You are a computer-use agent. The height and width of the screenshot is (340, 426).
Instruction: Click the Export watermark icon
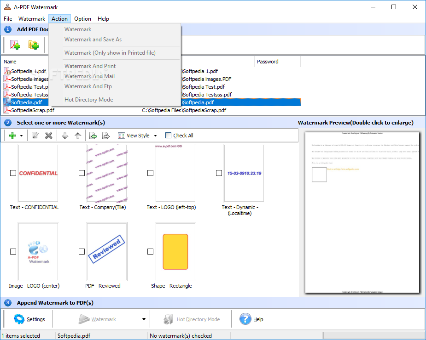tap(105, 135)
